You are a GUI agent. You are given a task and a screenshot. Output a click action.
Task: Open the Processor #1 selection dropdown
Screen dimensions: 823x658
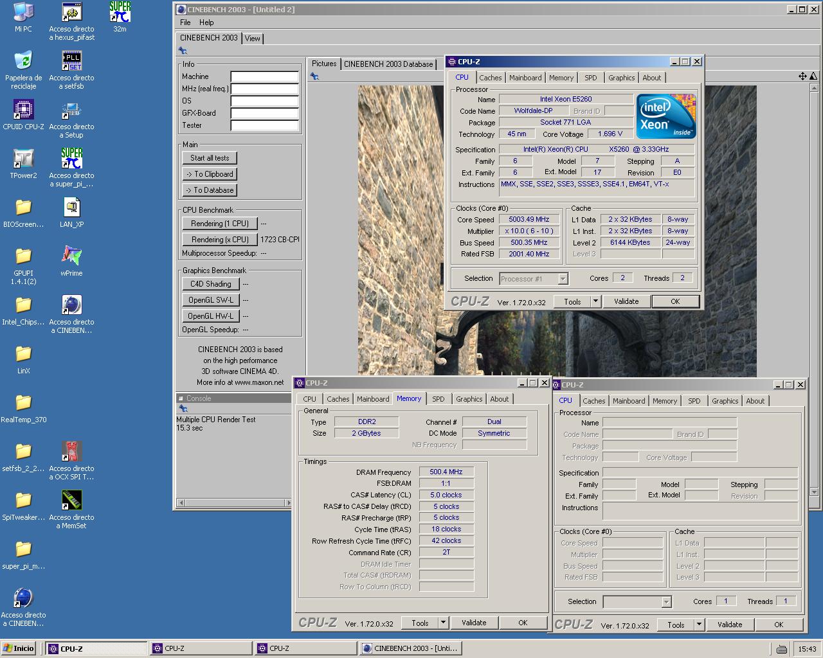click(x=563, y=279)
